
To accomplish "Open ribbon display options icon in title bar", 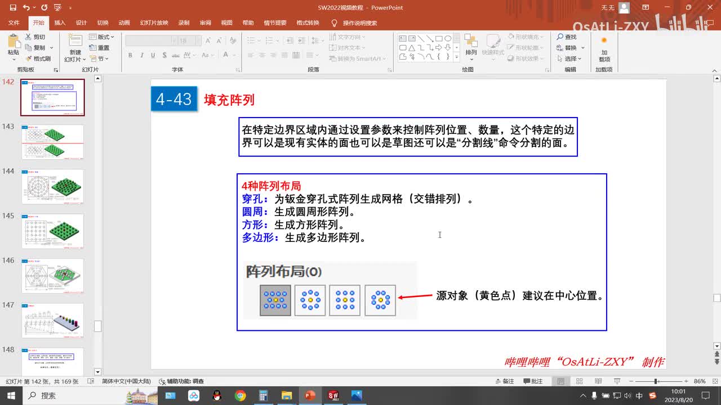I will pyautogui.click(x=646, y=8).
